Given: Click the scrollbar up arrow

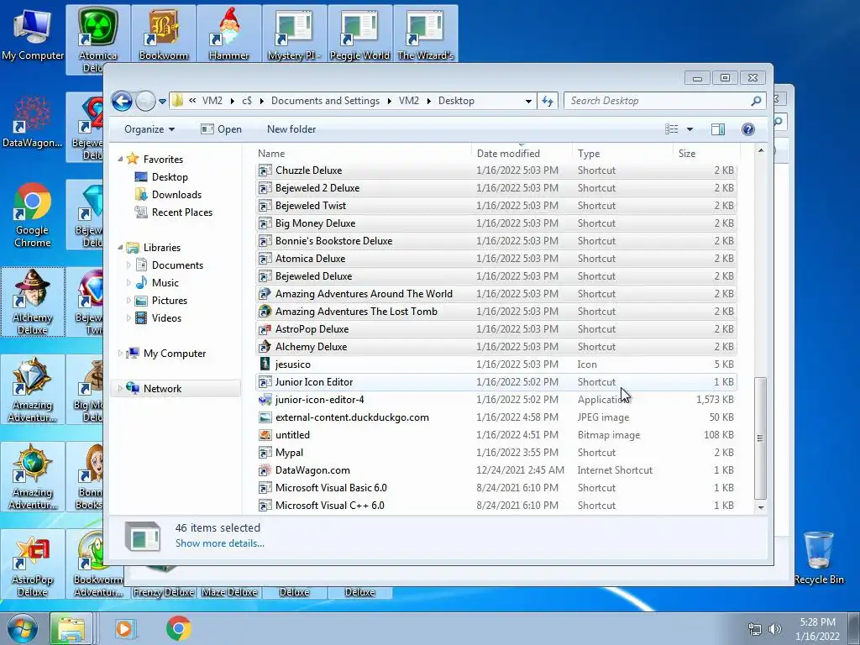Looking at the screenshot, I should coord(760,150).
